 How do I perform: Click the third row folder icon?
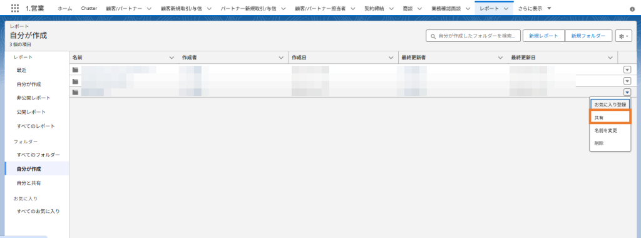point(75,93)
